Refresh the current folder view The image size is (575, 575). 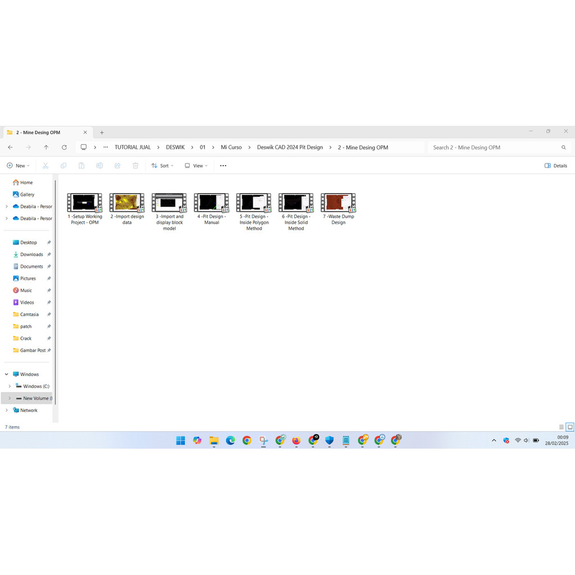pyautogui.click(x=64, y=148)
